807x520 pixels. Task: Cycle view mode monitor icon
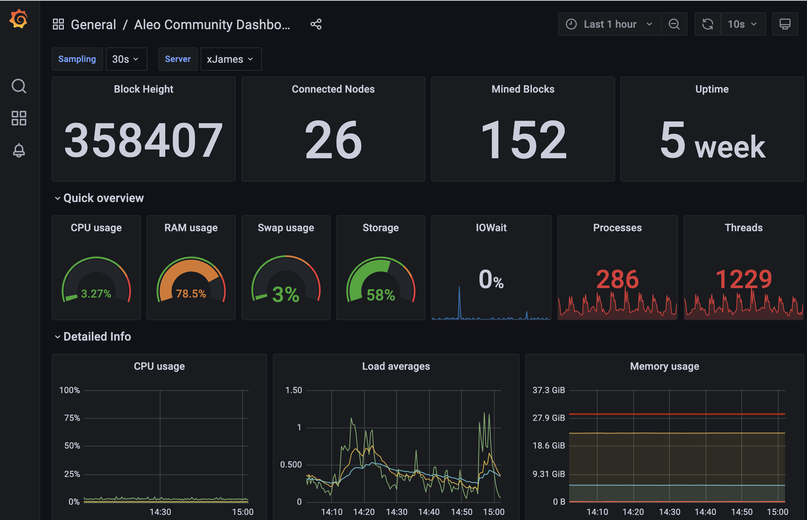click(x=785, y=24)
